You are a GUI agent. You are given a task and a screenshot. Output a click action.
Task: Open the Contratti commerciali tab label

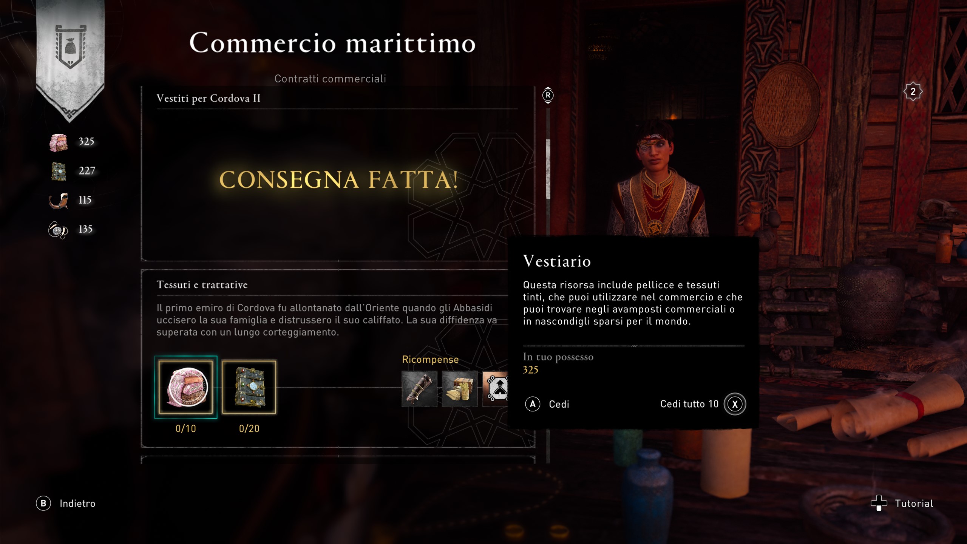pyautogui.click(x=330, y=79)
